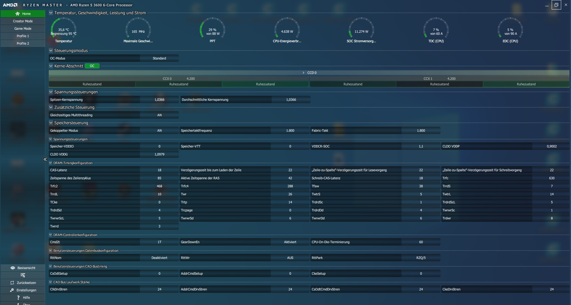
Task: Select the Profile 1 tab
Action: click(23, 36)
